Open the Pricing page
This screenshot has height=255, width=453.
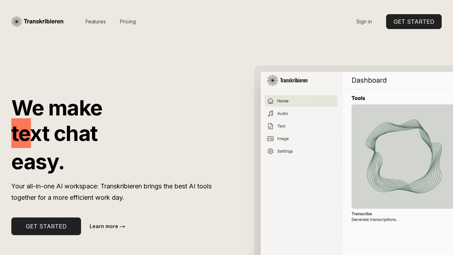click(128, 22)
